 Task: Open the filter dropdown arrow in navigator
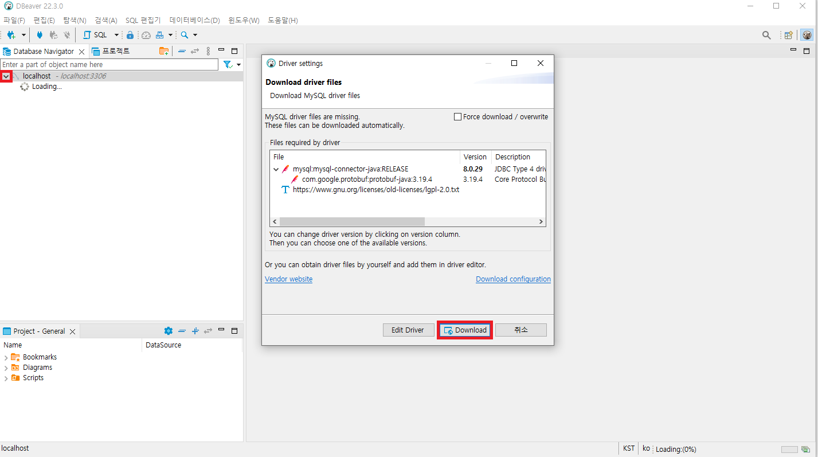[x=238, y=65]
